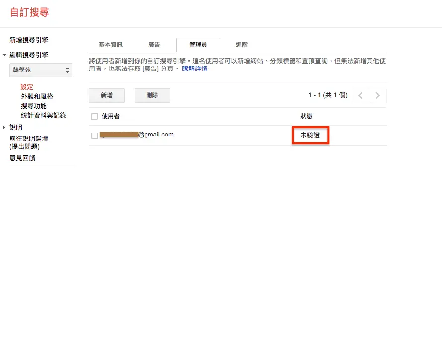The width and height of the screenshot is (442, 341).
Task: Open the 瞭解詳情 link
Action: (195, 69)
